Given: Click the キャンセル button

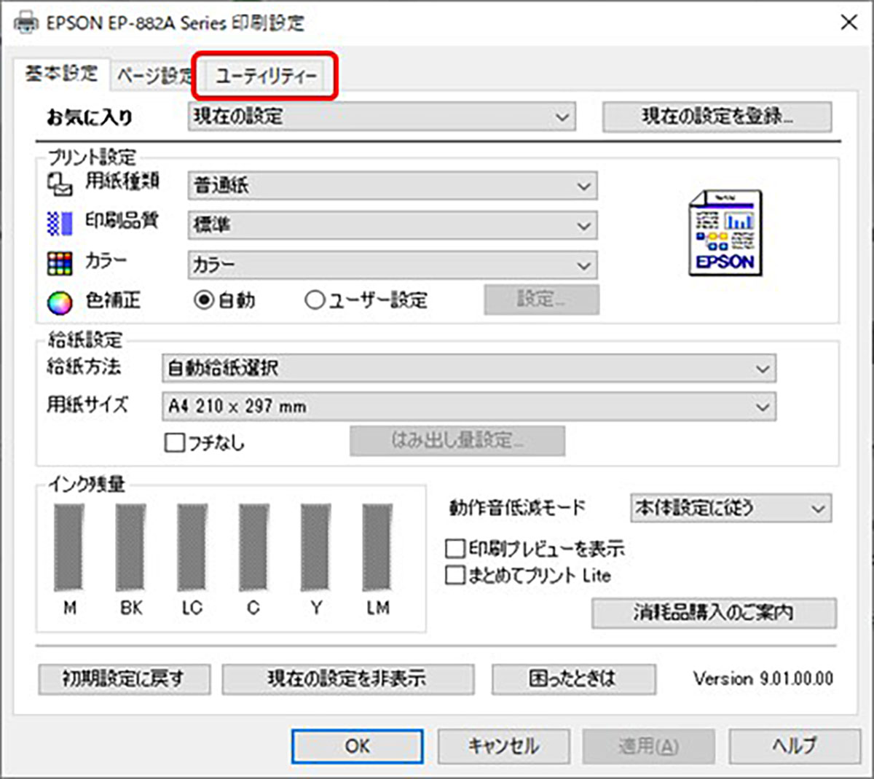Looking at the screenshot, I should (x=503, y=746).
